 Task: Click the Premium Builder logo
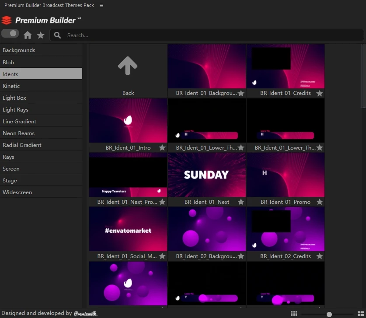(41, 20)
